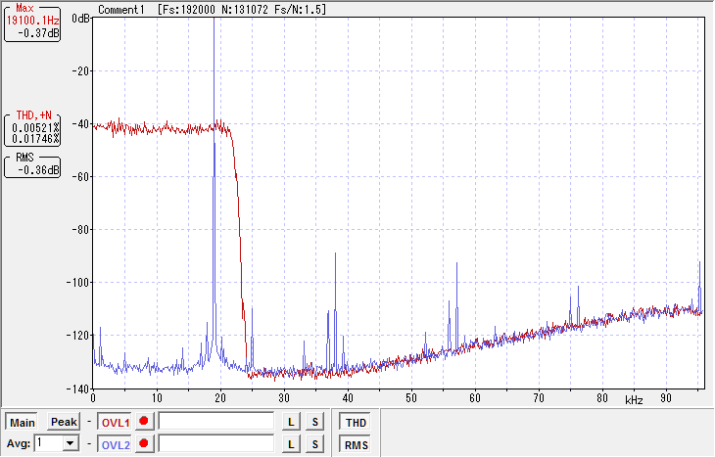Click the red record dot beside OVL1
The image size is (715, 457).
pos(144,421)
